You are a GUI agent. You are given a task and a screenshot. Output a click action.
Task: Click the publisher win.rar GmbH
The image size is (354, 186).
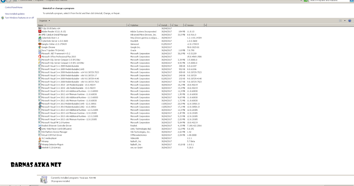[136, 148]
